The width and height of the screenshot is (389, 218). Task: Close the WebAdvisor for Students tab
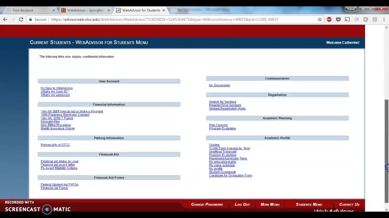click(164, 10)
